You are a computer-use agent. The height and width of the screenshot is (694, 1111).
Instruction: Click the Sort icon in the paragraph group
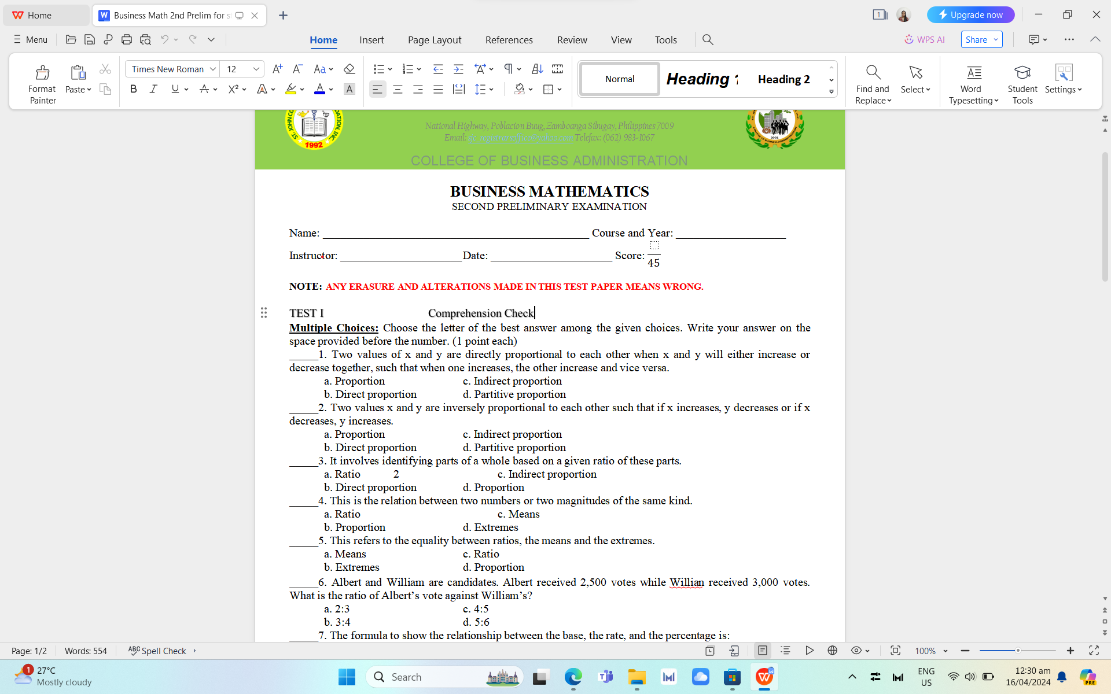click(x=537, y=69)
